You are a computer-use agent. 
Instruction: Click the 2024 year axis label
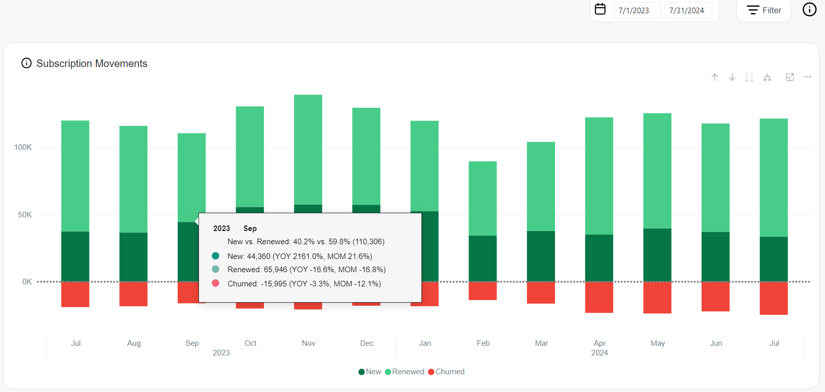click(x=600, y=353)
